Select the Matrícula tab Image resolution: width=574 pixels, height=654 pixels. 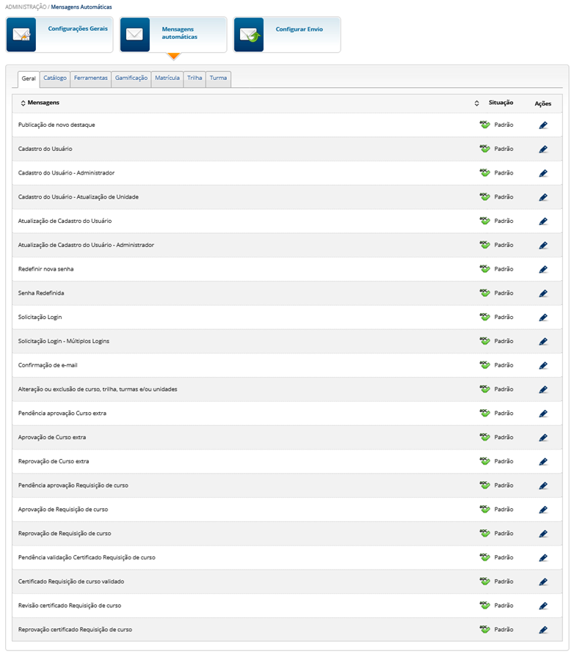(167, 78)
